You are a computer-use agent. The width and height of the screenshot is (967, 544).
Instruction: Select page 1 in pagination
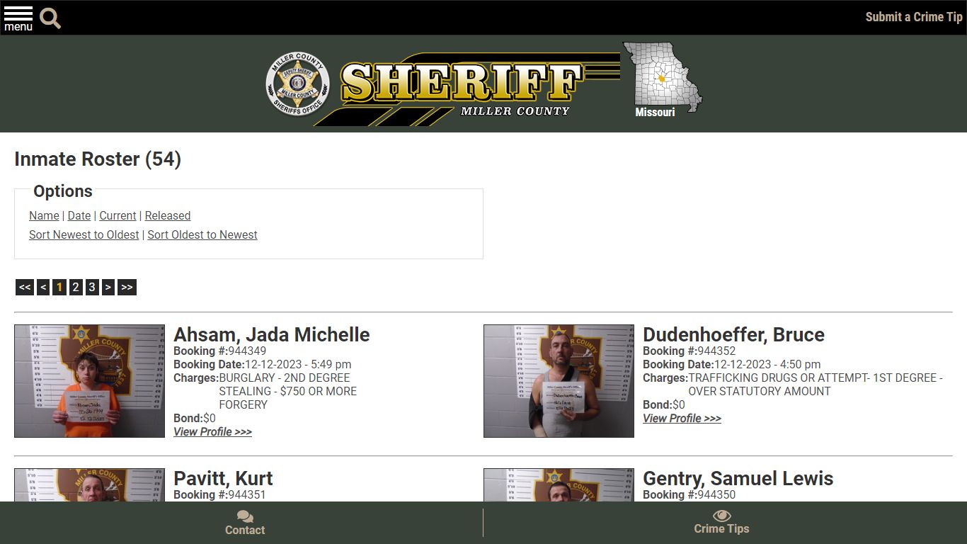point(59,287)
